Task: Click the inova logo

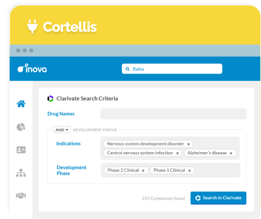Action: pyautogui.click(x=32, y=68)
